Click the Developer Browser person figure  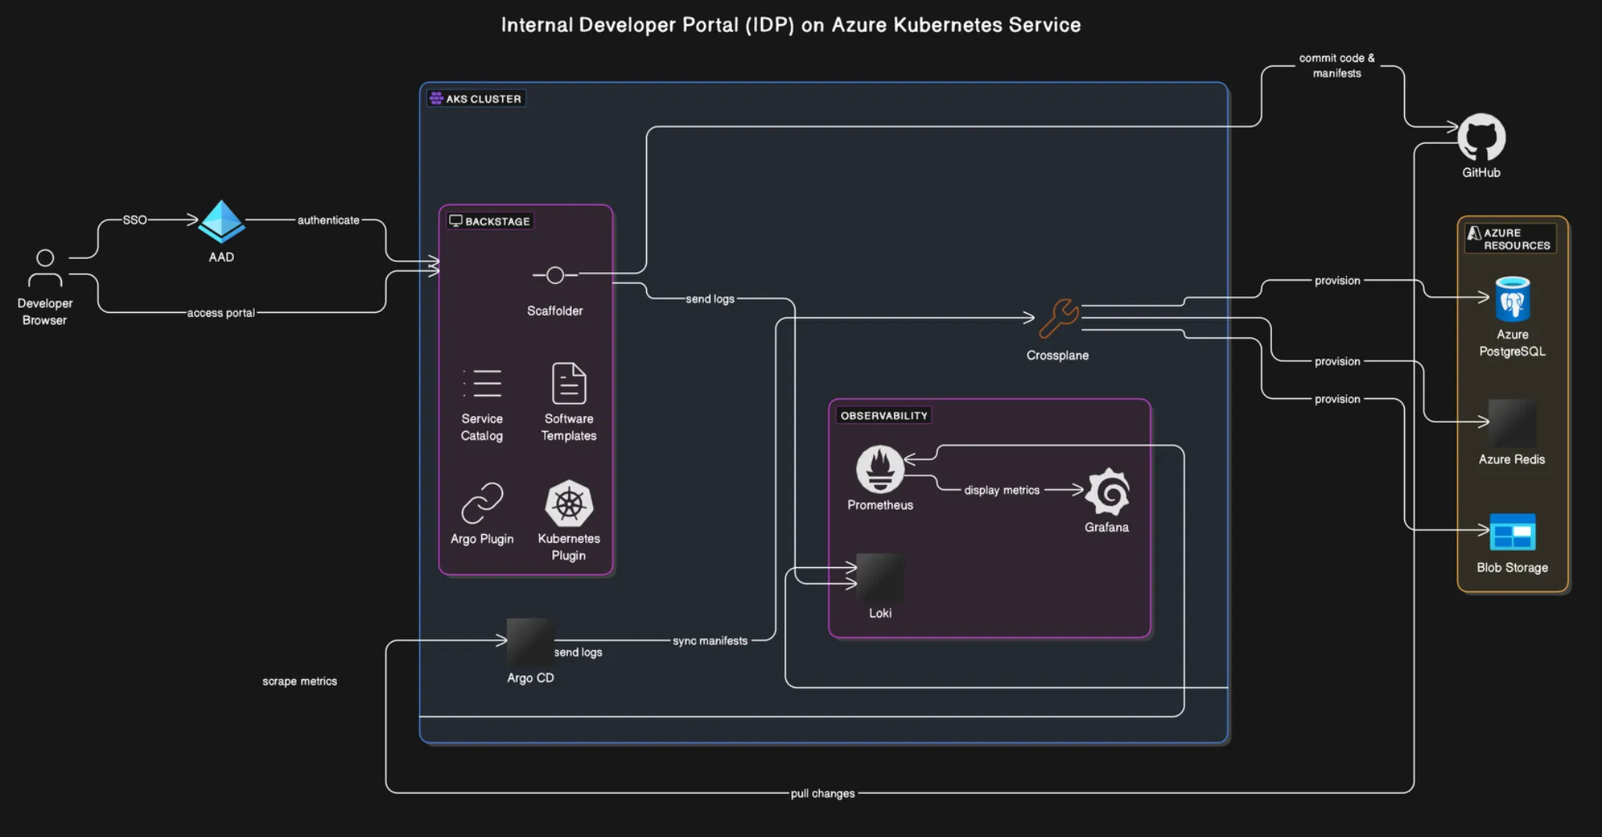coord(45,268)
